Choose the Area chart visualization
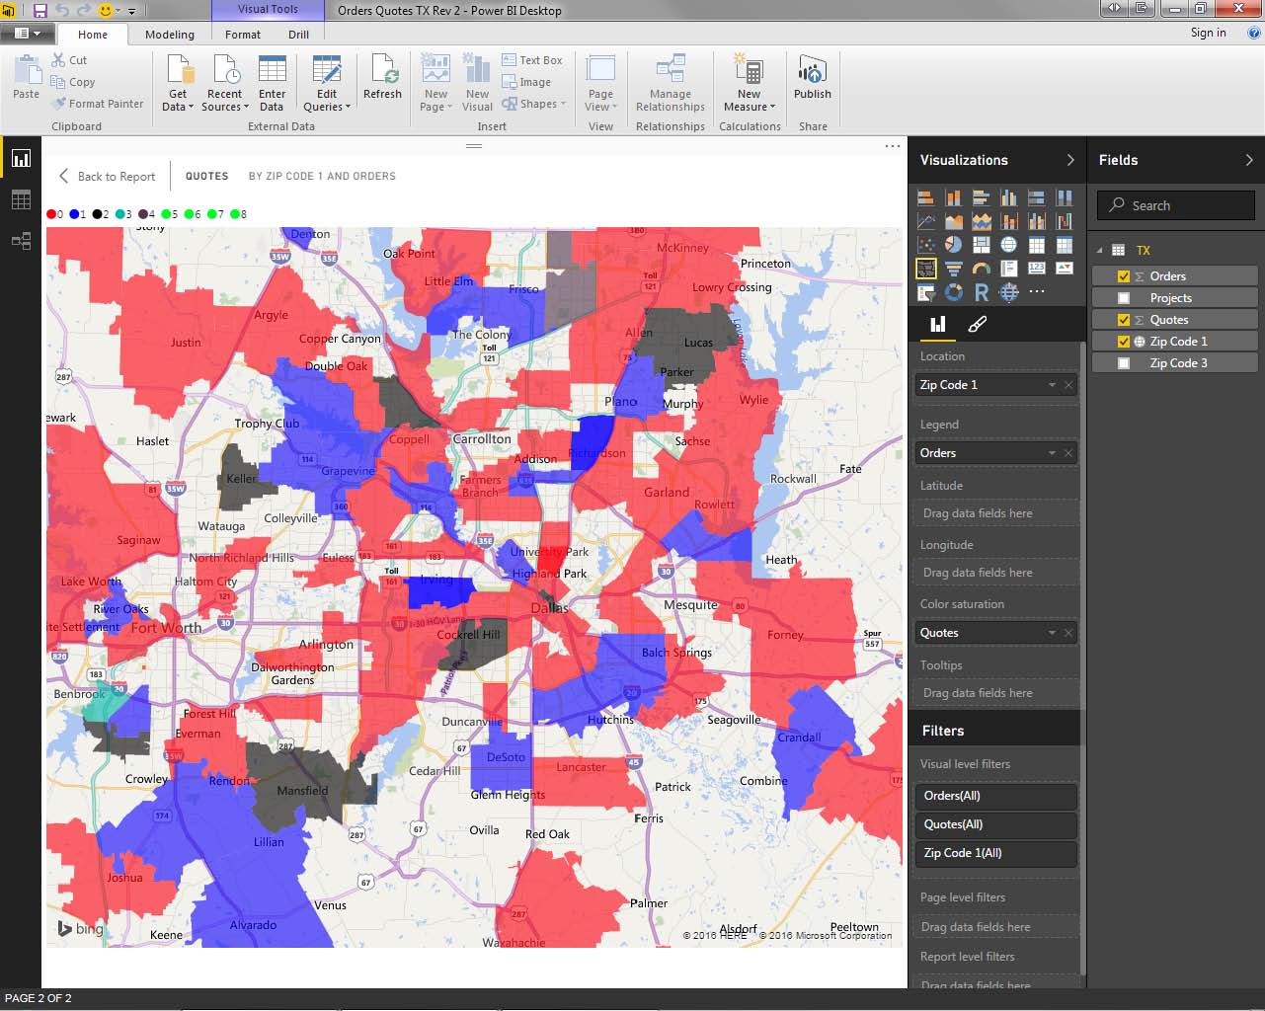The width and height of the screenshot is (1265, 1011). (x=953, y=221)
